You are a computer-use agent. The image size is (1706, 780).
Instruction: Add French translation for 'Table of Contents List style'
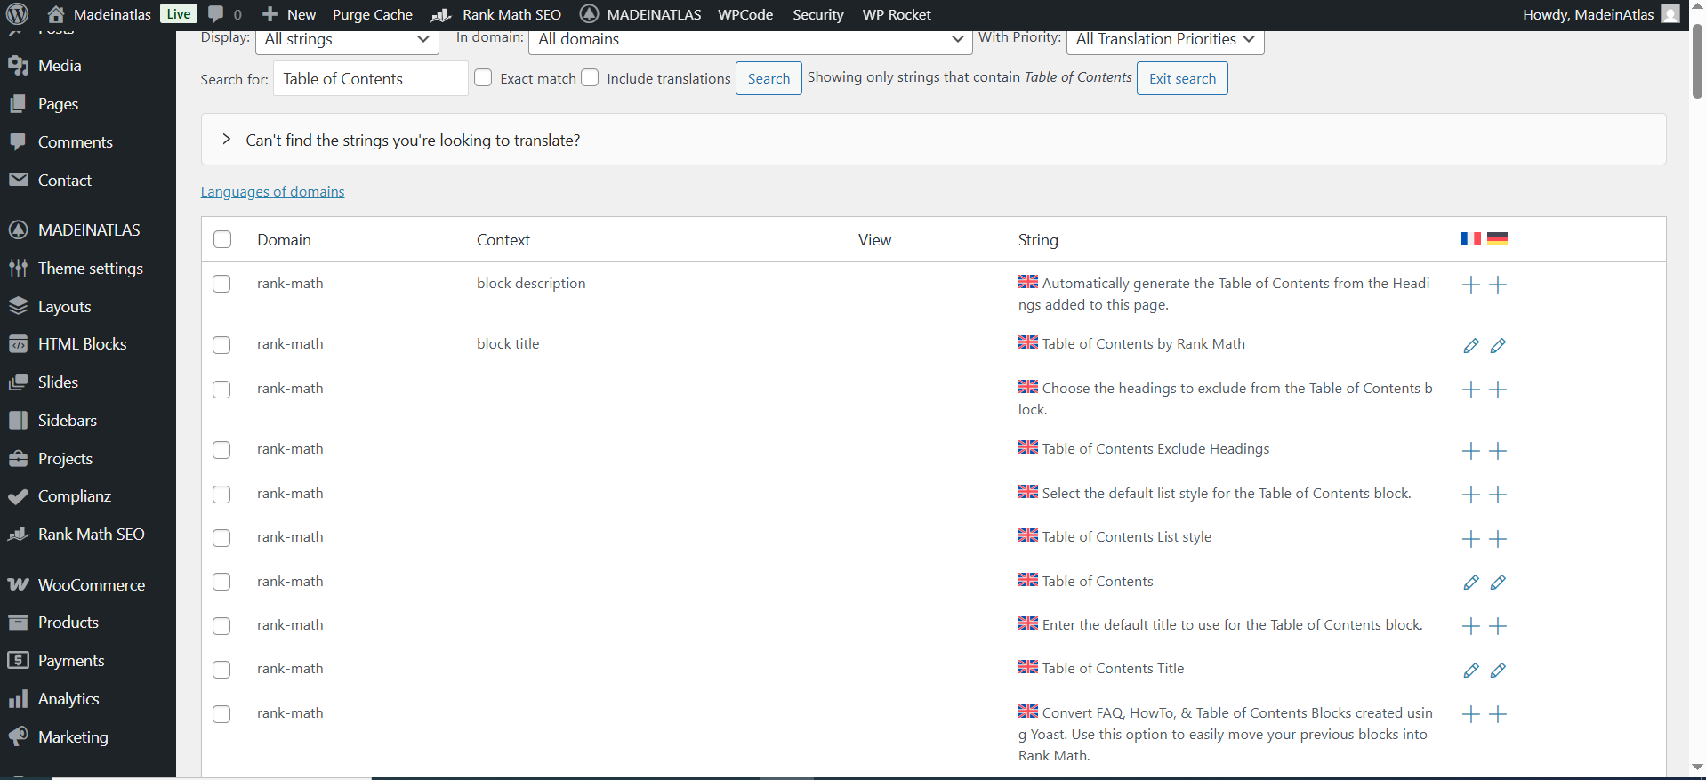1471,539
